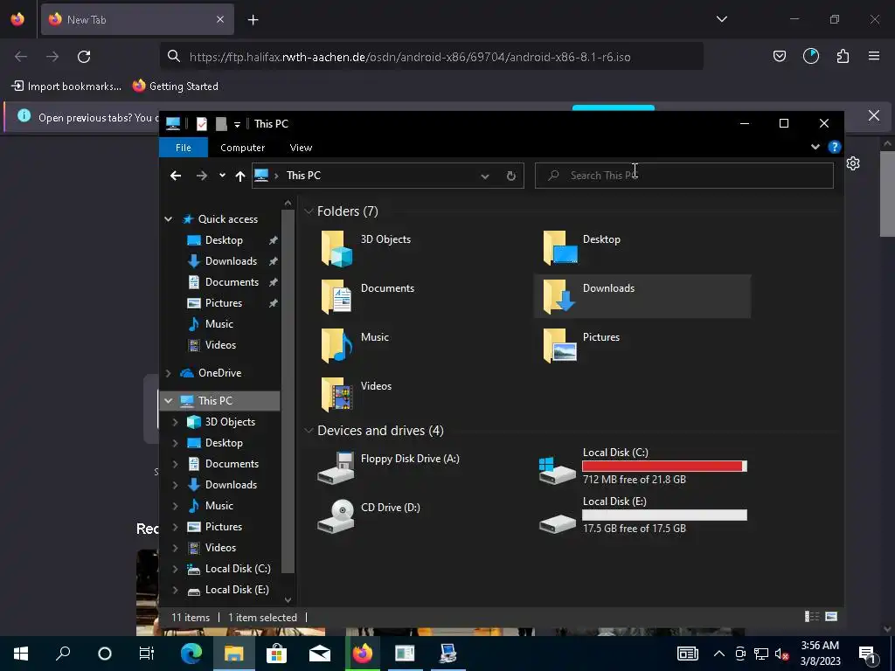The image size is (895, 671).
Task: Open Task View on taskbar
Action: tap(147, 654)
